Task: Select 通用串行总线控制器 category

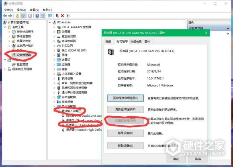Action: click(74, 92)
